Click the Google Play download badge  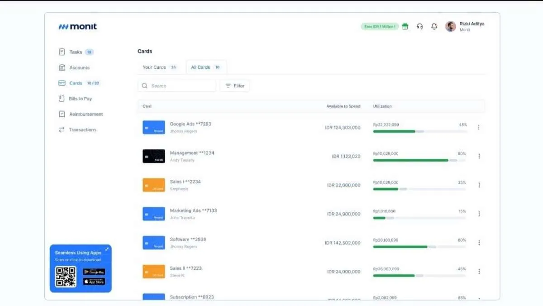(94, 272)
